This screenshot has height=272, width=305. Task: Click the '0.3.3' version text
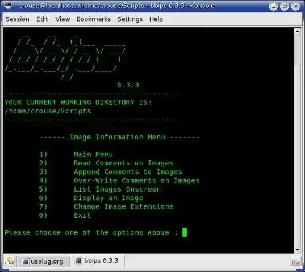tap(128, 85)
